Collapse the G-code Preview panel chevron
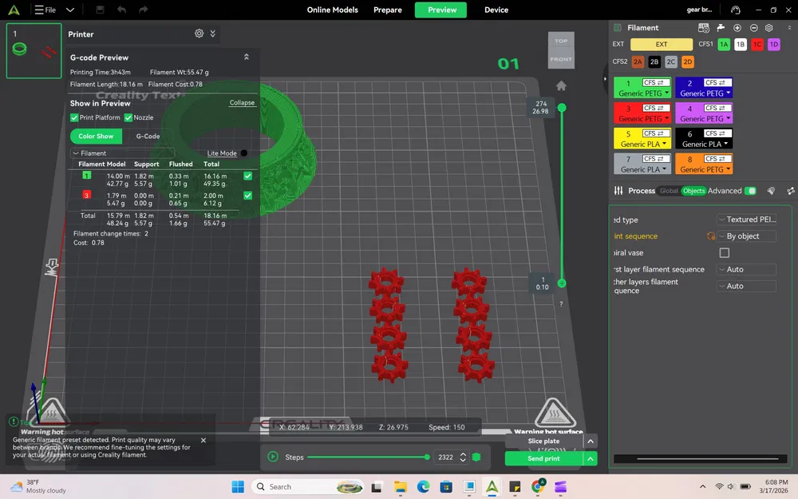 pos(247,57)
